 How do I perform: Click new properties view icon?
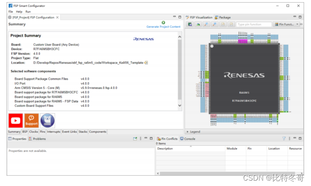(135, 139)
